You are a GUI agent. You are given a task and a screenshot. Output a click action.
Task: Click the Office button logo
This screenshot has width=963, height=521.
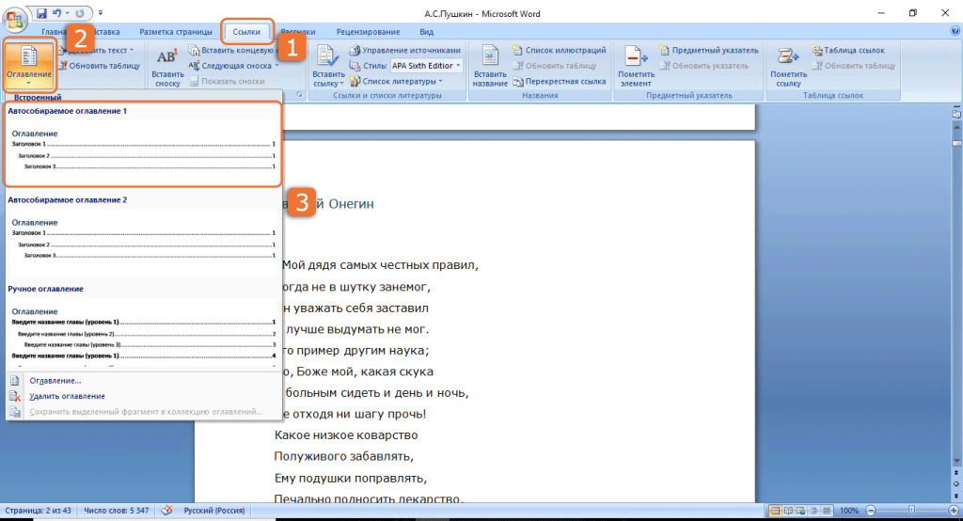click(x=15, y=18)
